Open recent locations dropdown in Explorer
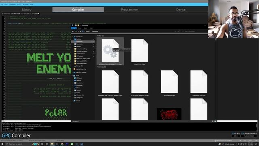259x146 pixels. tap(78, 31)
